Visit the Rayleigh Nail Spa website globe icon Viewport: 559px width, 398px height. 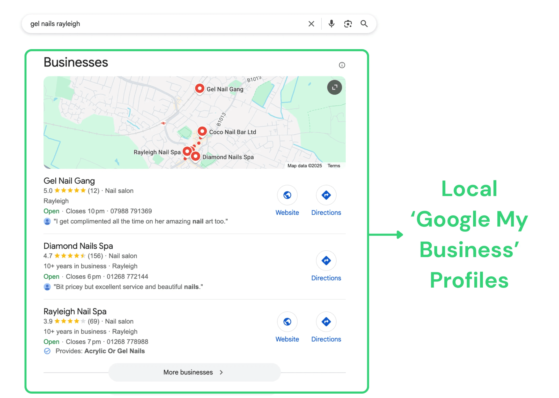(x=287, y=322)
